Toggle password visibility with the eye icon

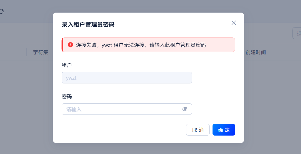(x=185, y=109)
